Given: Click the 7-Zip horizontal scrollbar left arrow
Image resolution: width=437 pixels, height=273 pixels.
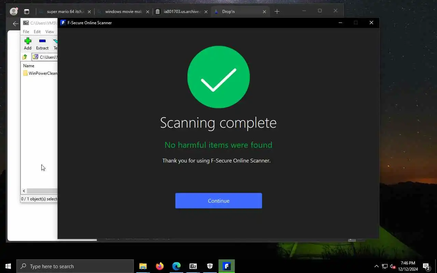Looking at the screenshot, I should click(x=24, y=191).
